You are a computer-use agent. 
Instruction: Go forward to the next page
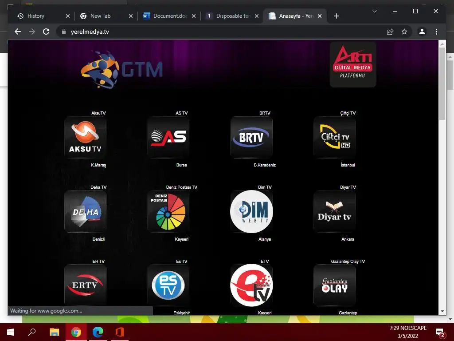point(32,32)
